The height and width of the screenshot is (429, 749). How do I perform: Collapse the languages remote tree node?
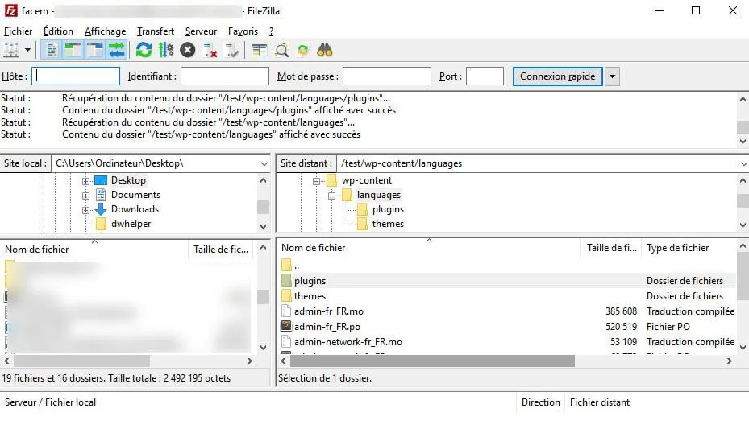click(x=331, y=196)
